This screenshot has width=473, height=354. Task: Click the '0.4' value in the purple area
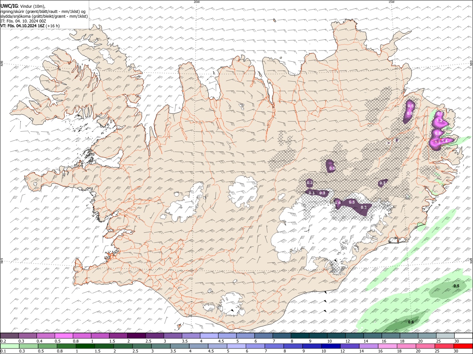point(337,202)
